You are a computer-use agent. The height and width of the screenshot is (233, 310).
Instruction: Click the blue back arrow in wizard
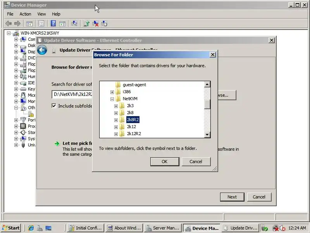coord(42,50)
